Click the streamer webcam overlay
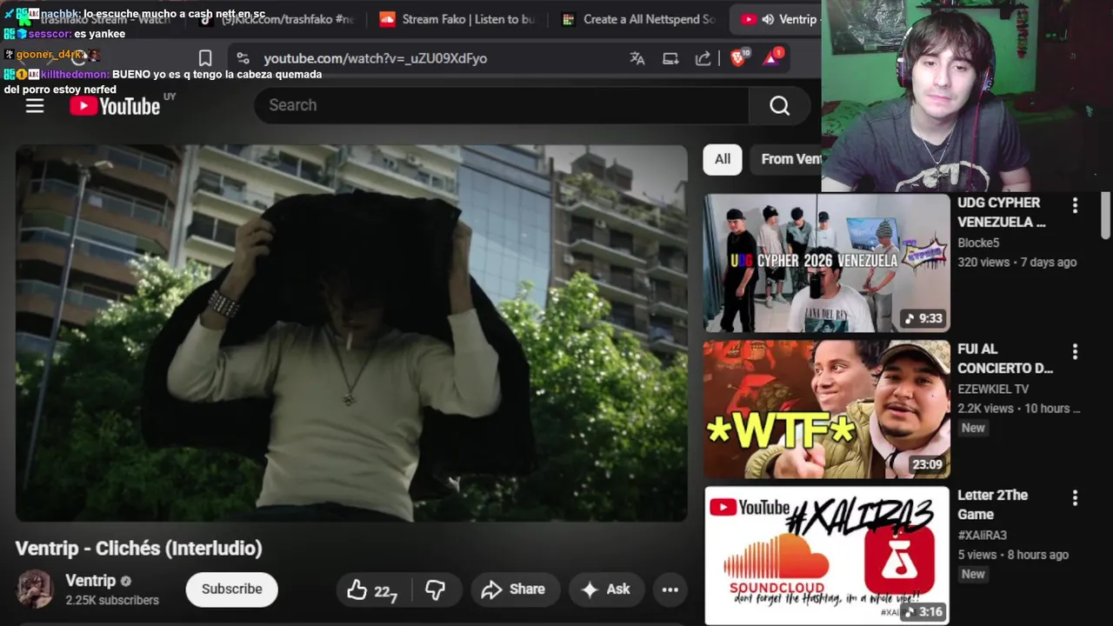The width and height of the screenshot is (1113, 626). pos(967,96)
